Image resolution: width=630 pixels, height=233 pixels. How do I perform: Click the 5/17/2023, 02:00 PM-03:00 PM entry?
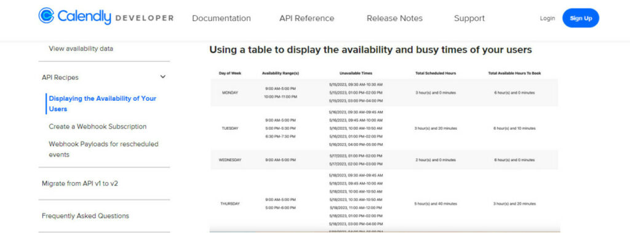(356, 164)
